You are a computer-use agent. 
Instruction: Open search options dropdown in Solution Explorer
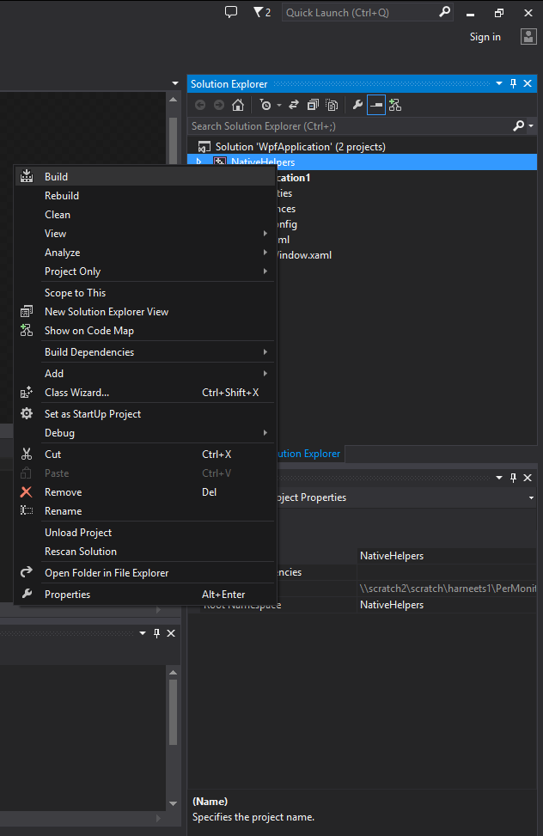coord(531,125)
